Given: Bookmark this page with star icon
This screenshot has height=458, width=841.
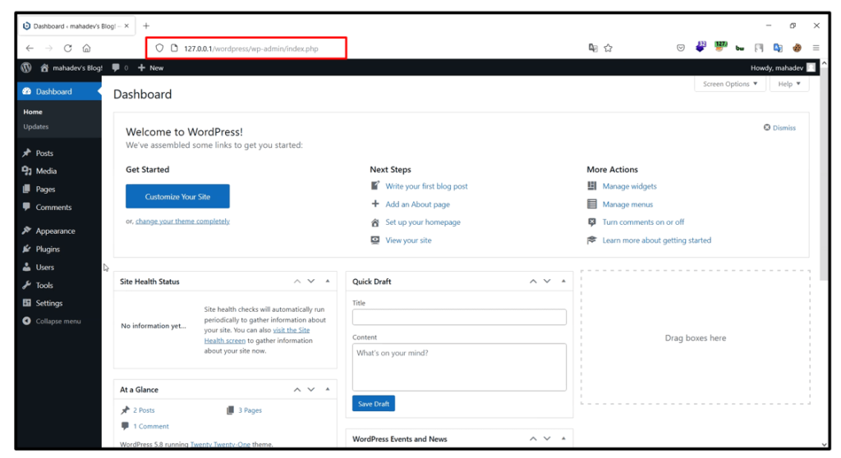Looking at the screenshot, I should coord(609,48).
